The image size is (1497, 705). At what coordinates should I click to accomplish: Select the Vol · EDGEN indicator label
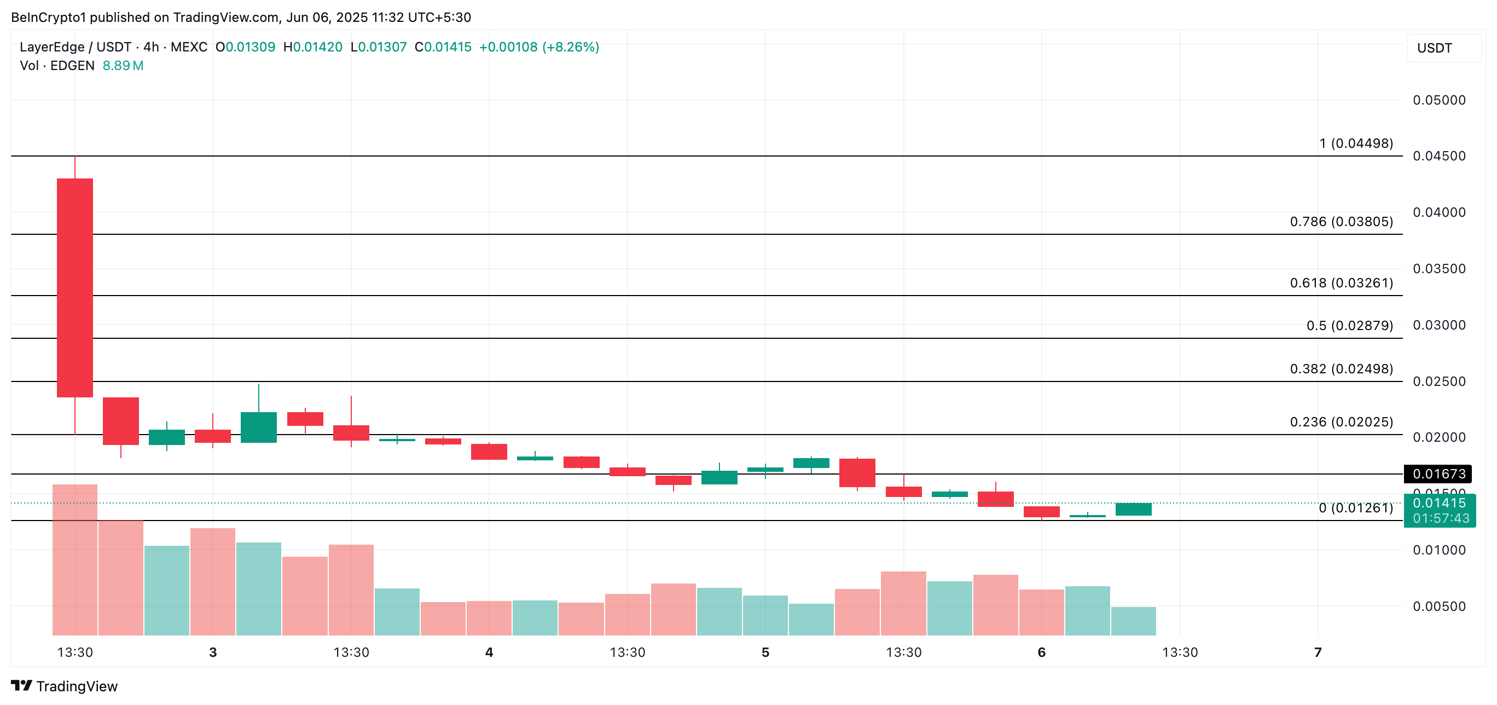click(57, 66)
